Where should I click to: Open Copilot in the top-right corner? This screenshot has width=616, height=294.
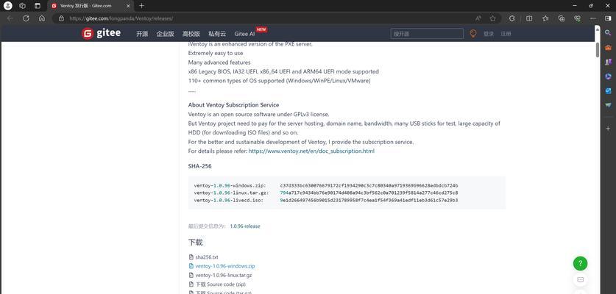pos(608,18)
